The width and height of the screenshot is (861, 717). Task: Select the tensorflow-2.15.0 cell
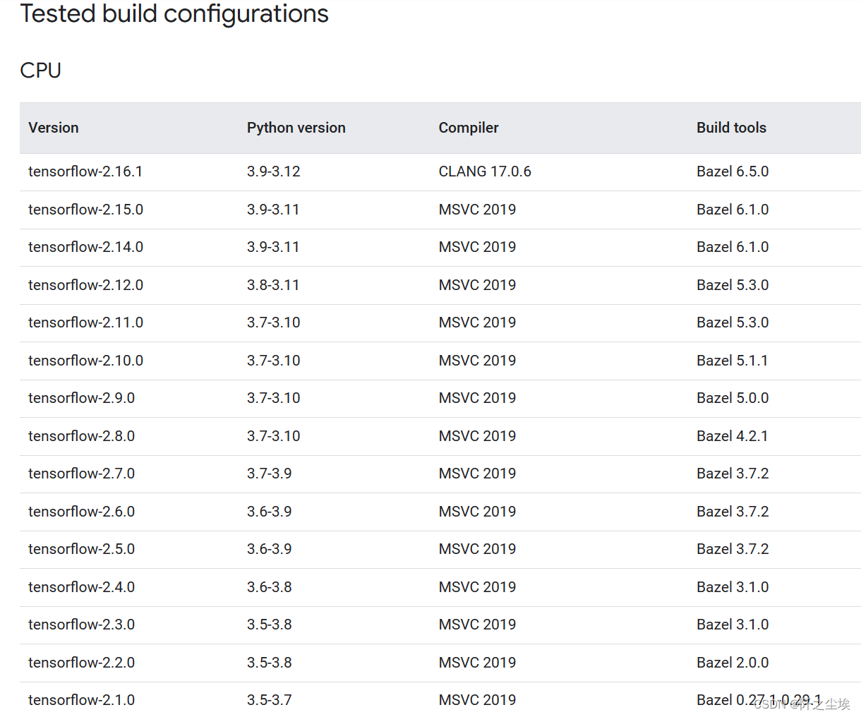point(85,210)
